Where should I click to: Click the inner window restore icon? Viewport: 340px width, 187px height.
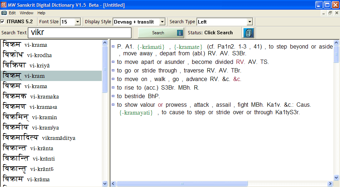click(x=330, y=13)
